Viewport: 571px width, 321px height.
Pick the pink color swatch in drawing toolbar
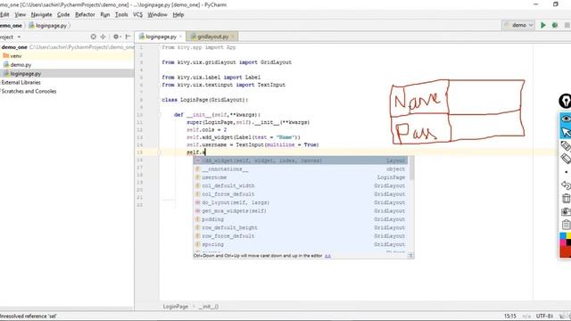click(x=563, y=243)
